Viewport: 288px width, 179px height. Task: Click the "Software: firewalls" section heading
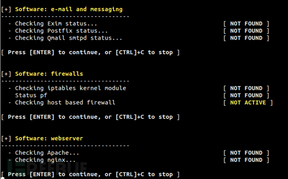click(x=49, y=74)
